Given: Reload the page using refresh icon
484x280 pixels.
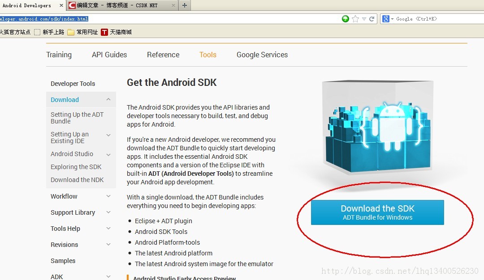Looking at the screenshot, I should 372,19.
